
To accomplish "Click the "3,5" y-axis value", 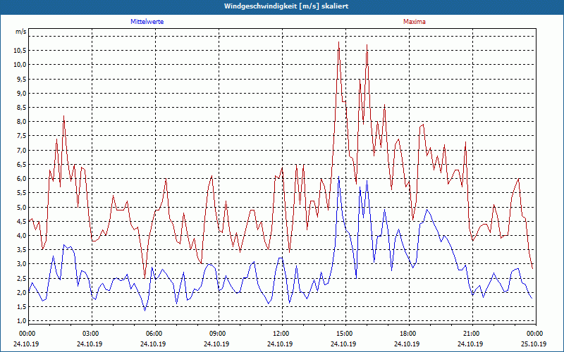I will (21, 250).
